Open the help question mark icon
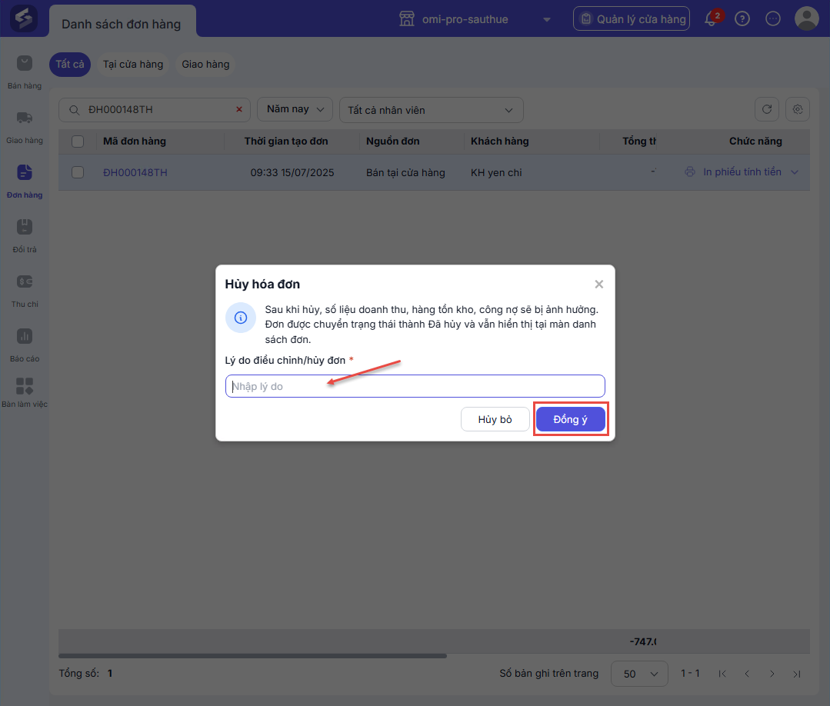This screenshot has width=830, height=706. [x=742, y=19]
